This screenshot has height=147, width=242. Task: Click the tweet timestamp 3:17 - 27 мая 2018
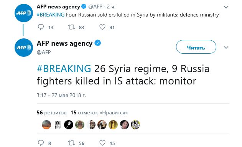coord(61,95)
